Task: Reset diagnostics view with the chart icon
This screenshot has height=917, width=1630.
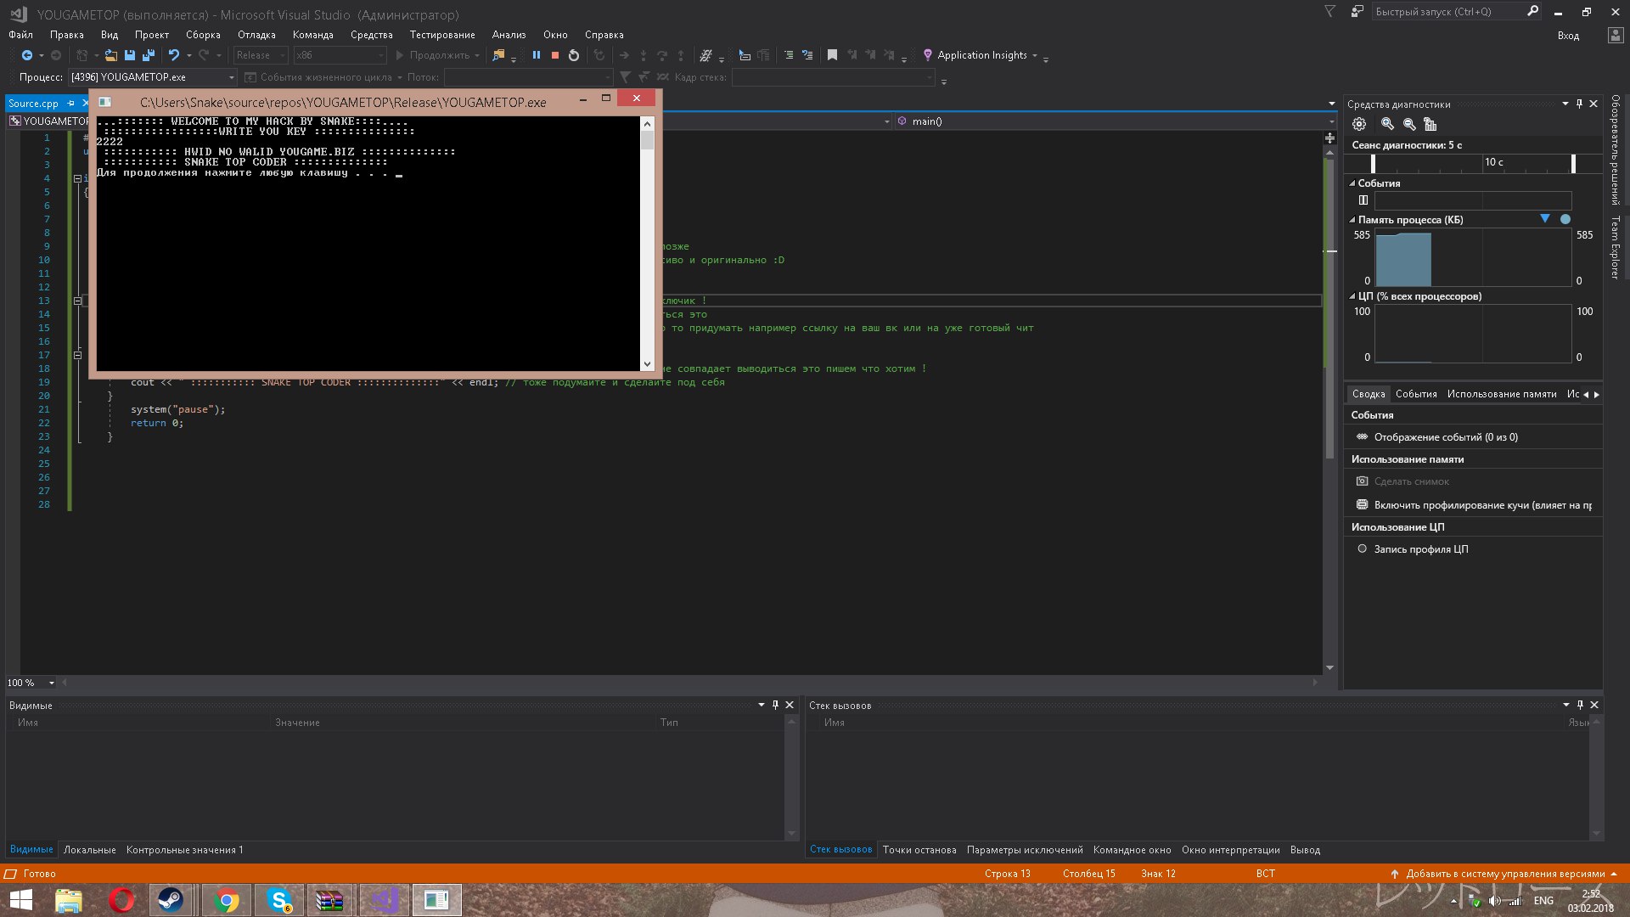Action: click(1430, 124)
